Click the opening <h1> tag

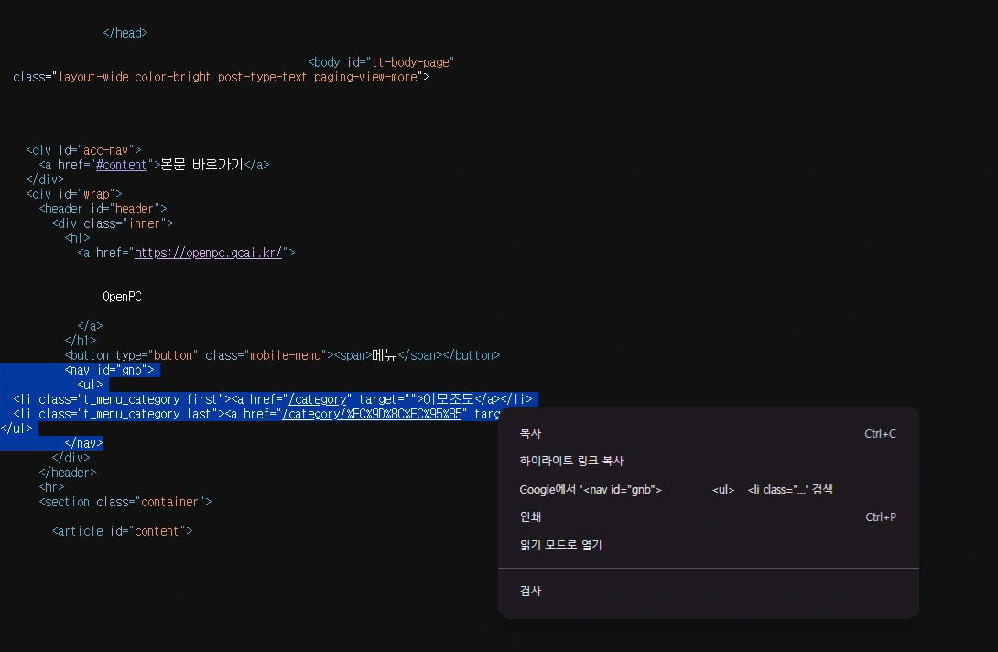click(x=77, y=238)
